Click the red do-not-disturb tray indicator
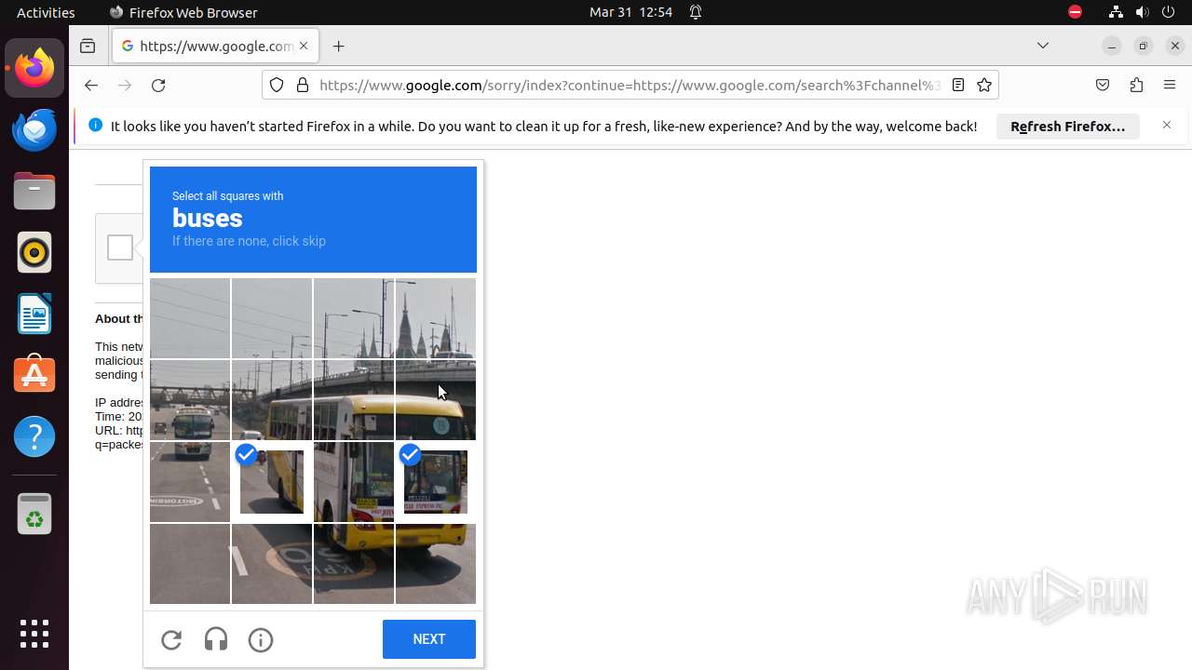This screenshot has height=670, width=1192. click(x=1076, y=12)
